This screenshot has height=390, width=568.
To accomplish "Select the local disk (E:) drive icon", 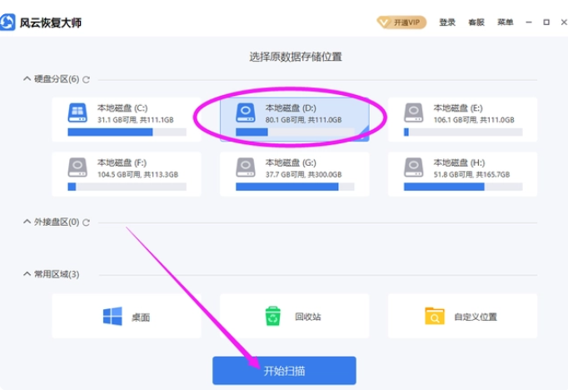I will tap(413, 113).
